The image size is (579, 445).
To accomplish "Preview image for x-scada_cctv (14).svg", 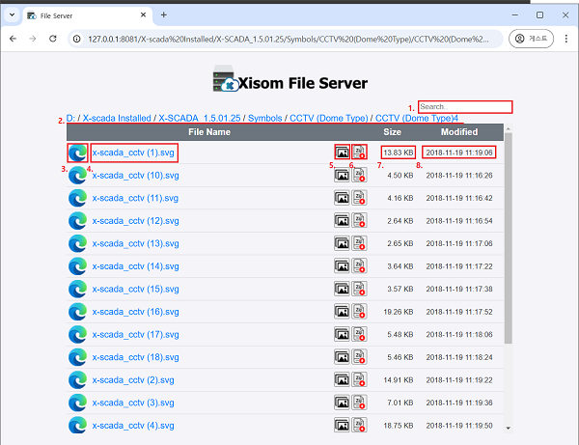I will pos(342,266).
